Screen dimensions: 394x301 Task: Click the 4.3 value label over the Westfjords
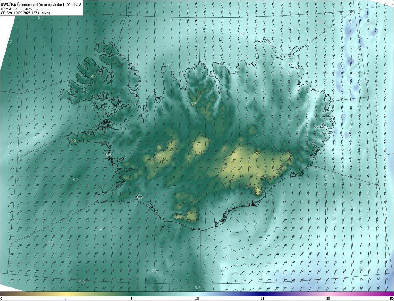94,76
